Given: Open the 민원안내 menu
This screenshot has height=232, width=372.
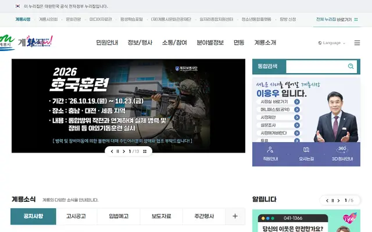Looking at the screenshot, I should pyautogui.click(x=107, y=42).
